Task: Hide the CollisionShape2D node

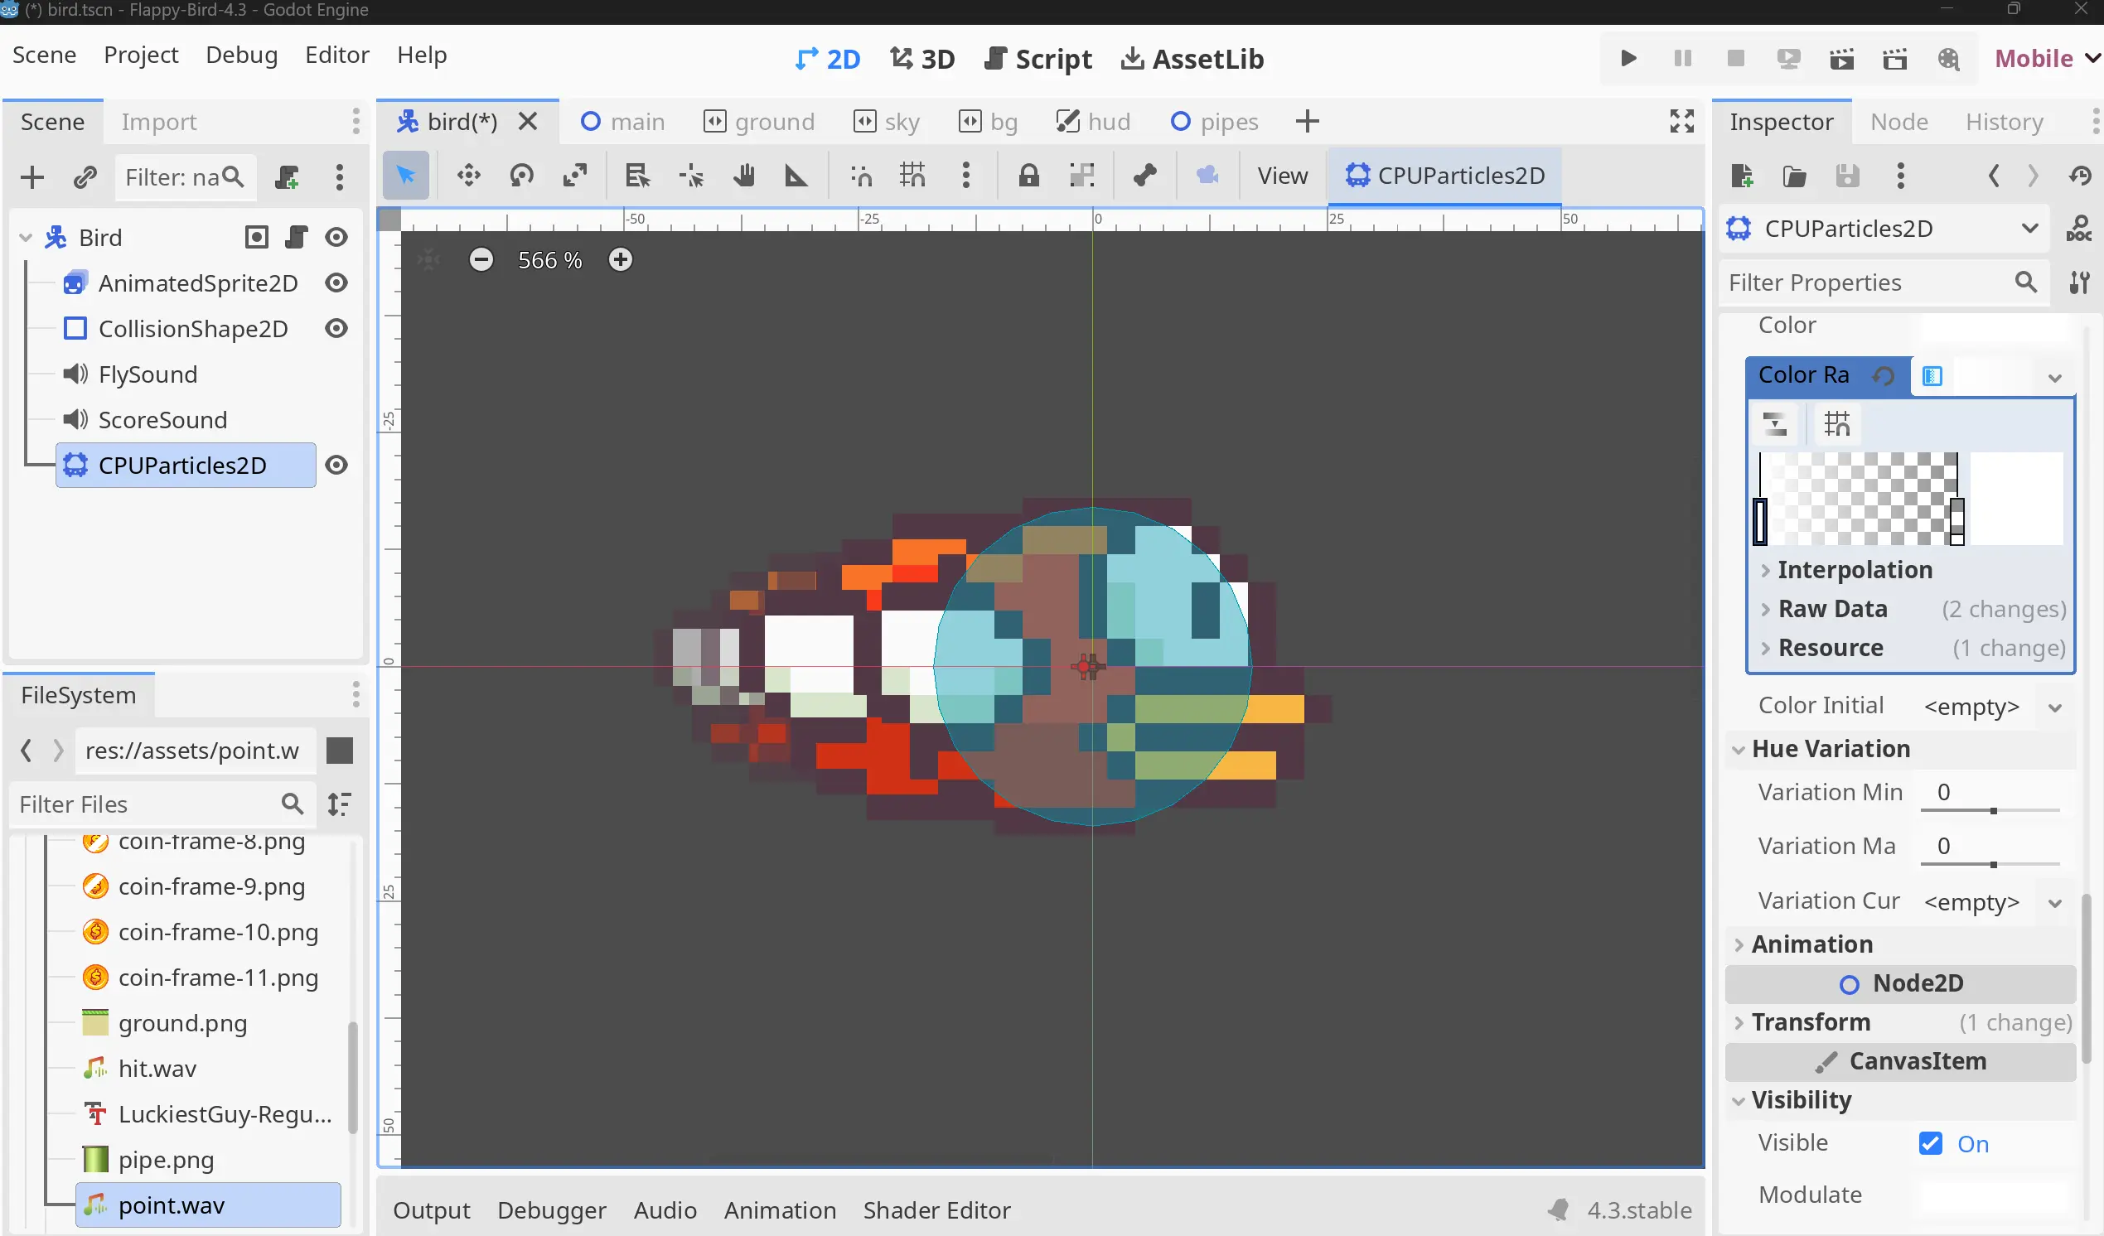Action: (336, 329)
